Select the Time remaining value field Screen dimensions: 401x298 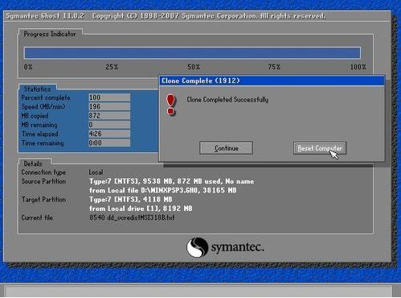109,143
